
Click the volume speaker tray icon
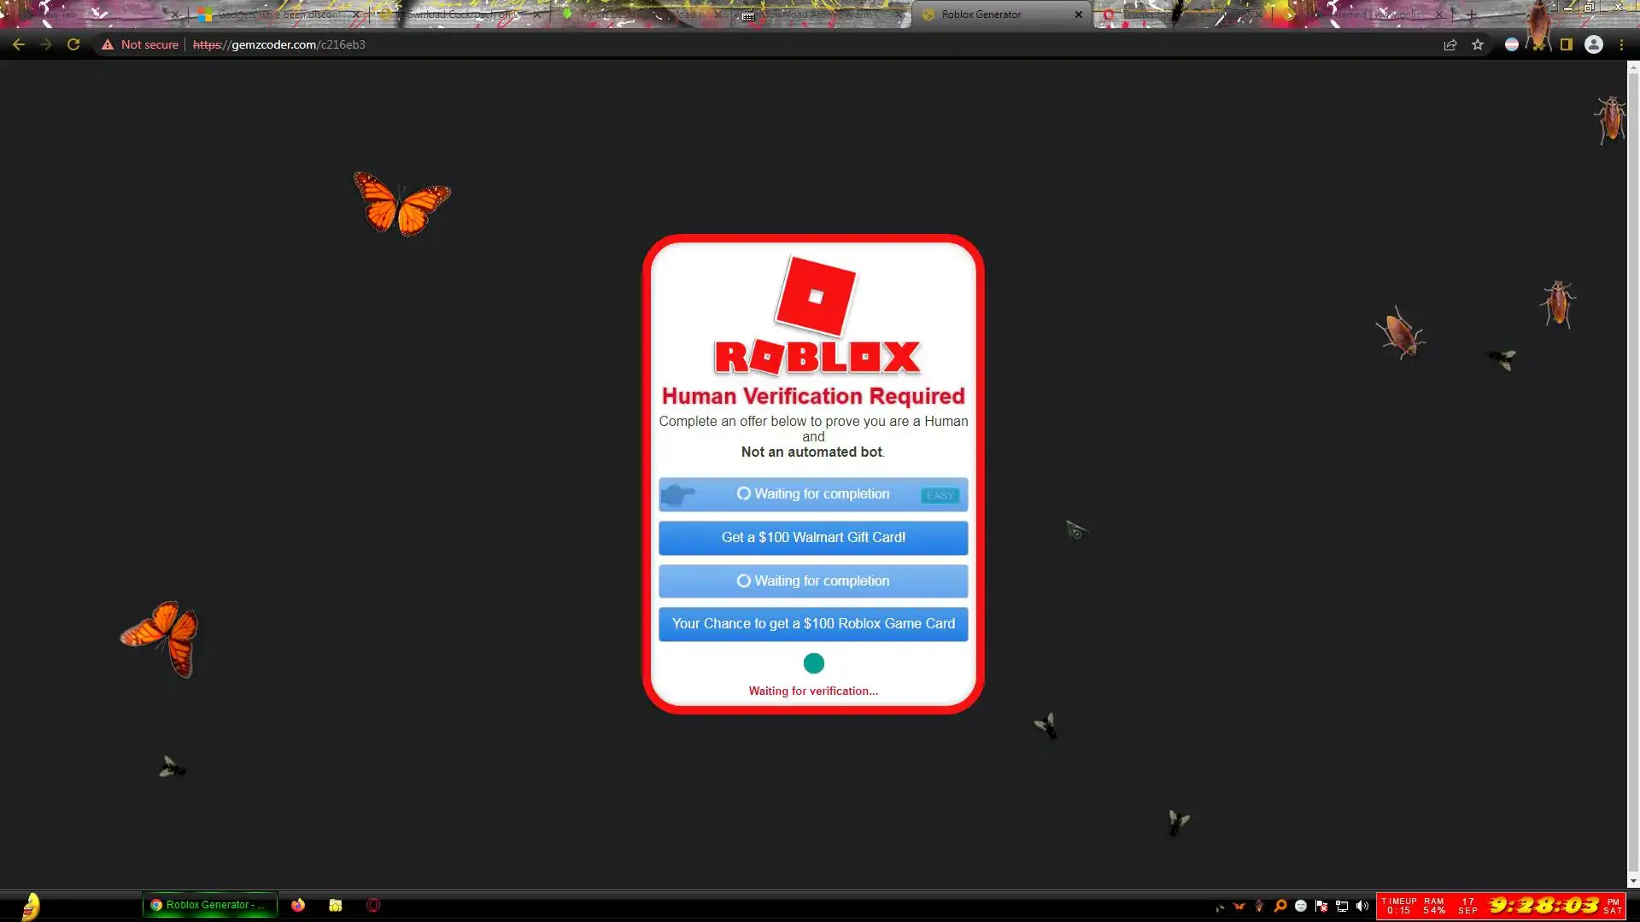click(1362, 906)
